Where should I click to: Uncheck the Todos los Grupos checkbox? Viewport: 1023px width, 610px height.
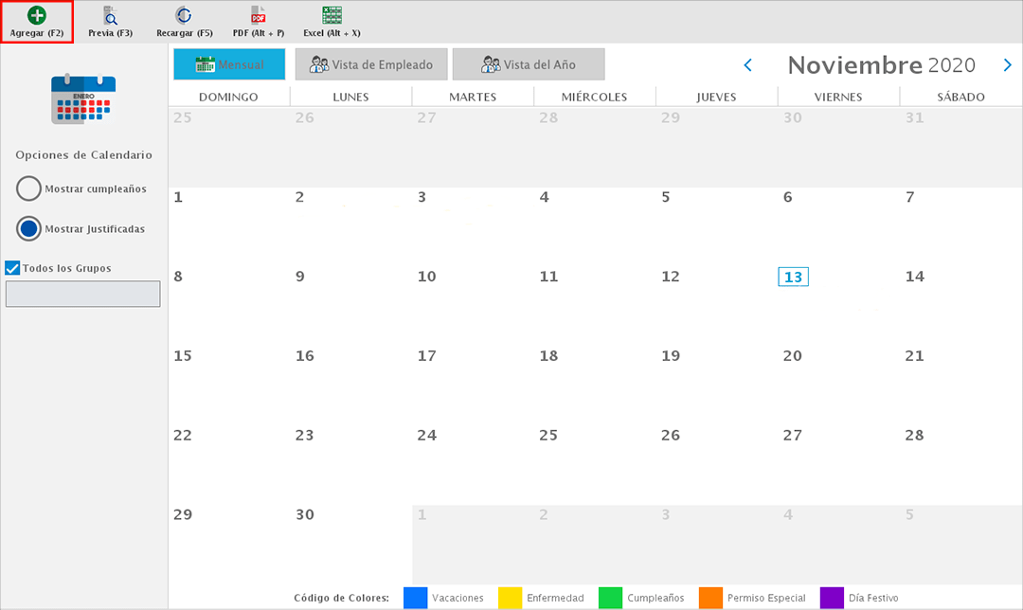click(13, 268)
